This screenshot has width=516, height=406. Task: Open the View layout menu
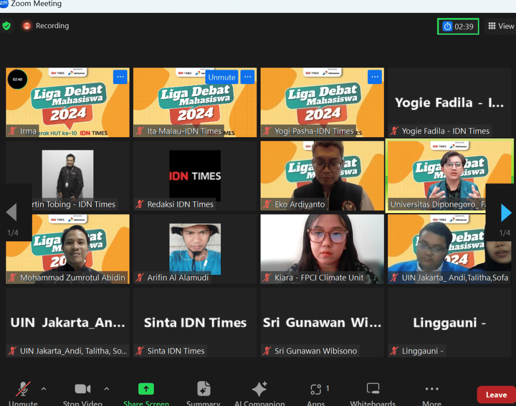point(500,25)
